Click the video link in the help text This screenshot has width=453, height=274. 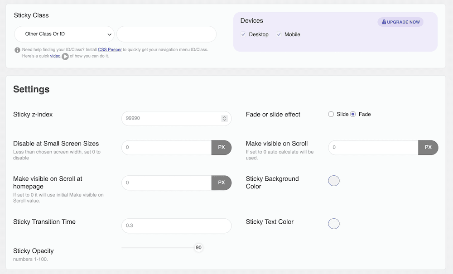pos(55,56)
